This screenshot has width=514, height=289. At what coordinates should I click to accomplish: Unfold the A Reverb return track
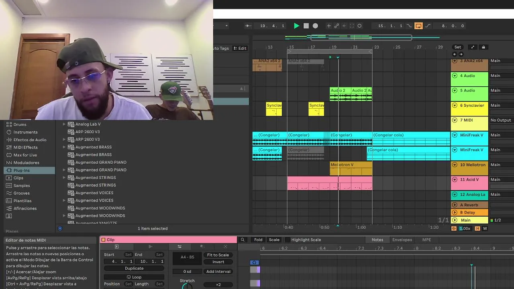455,205
